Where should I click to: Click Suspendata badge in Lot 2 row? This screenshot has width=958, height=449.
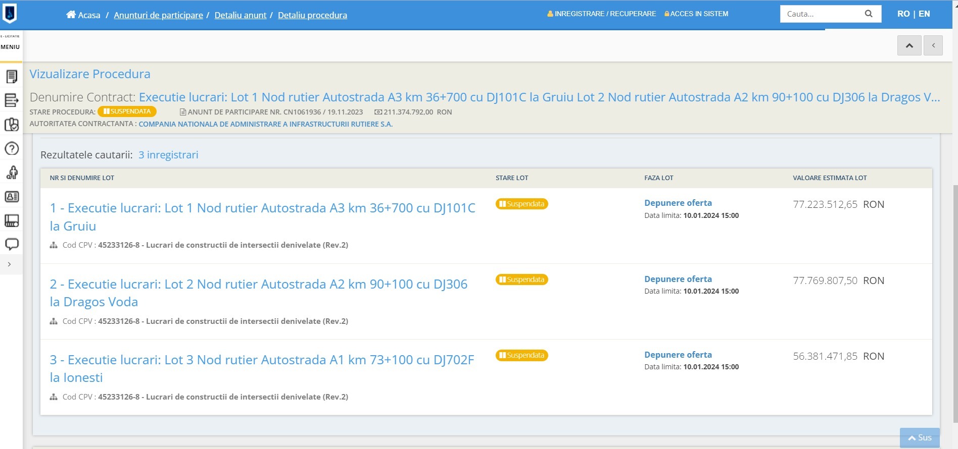[522, 279]
